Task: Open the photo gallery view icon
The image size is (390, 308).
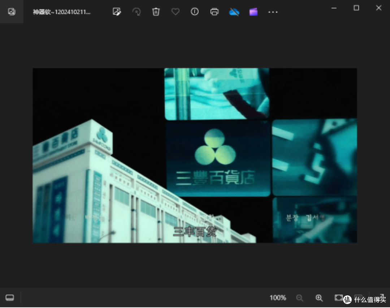Action: [12, 12]
